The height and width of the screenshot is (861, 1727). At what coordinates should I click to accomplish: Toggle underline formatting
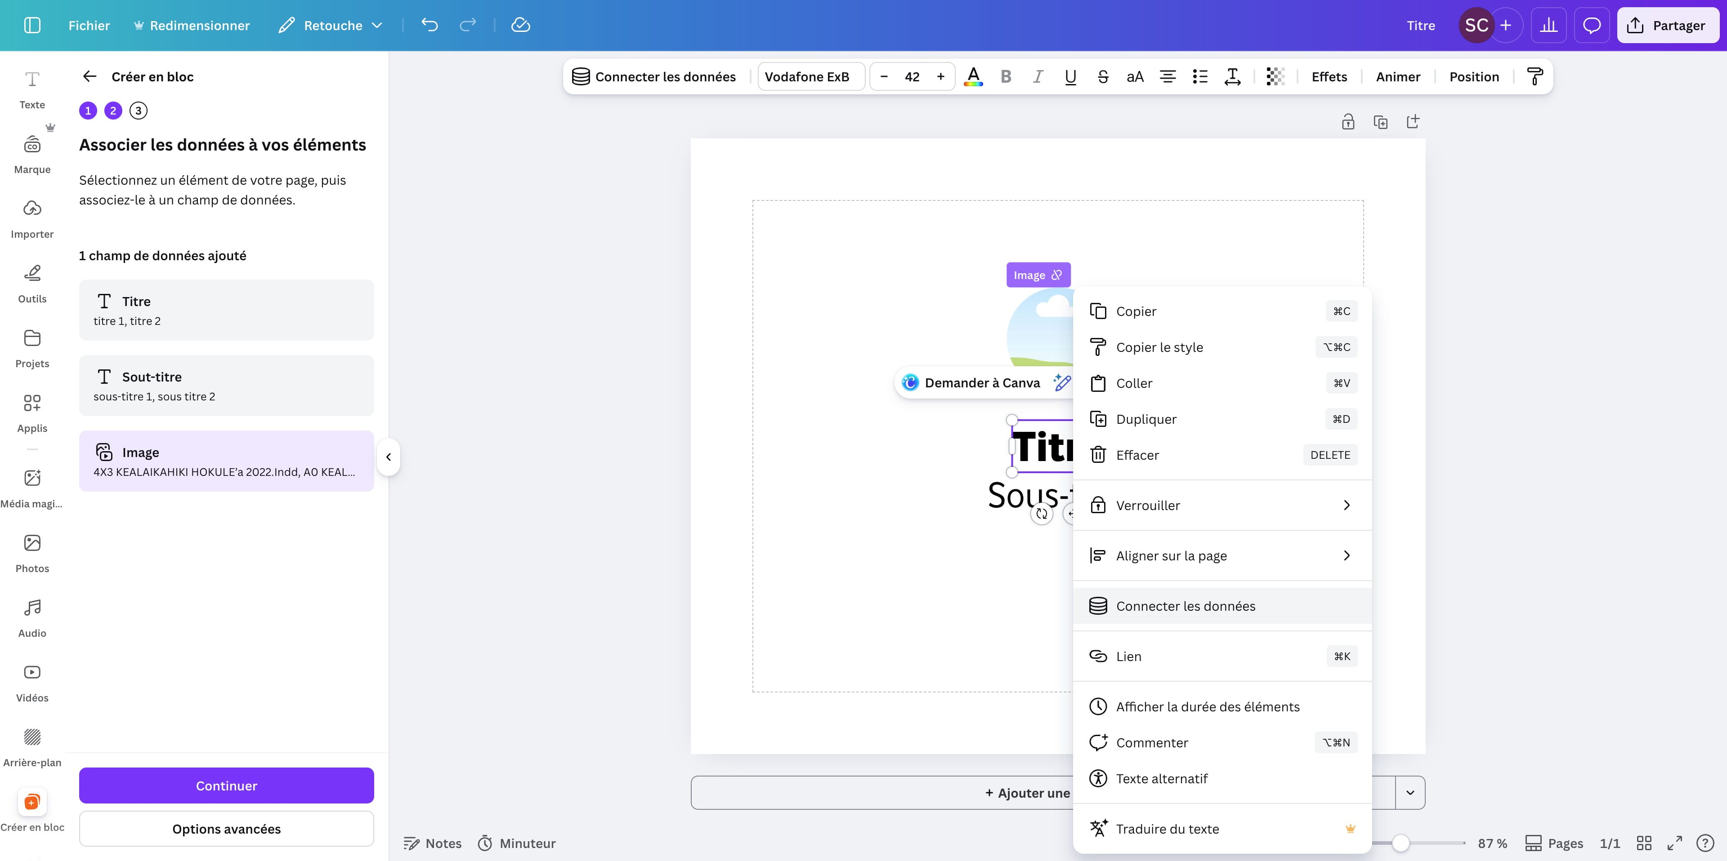coord(1071,76)
